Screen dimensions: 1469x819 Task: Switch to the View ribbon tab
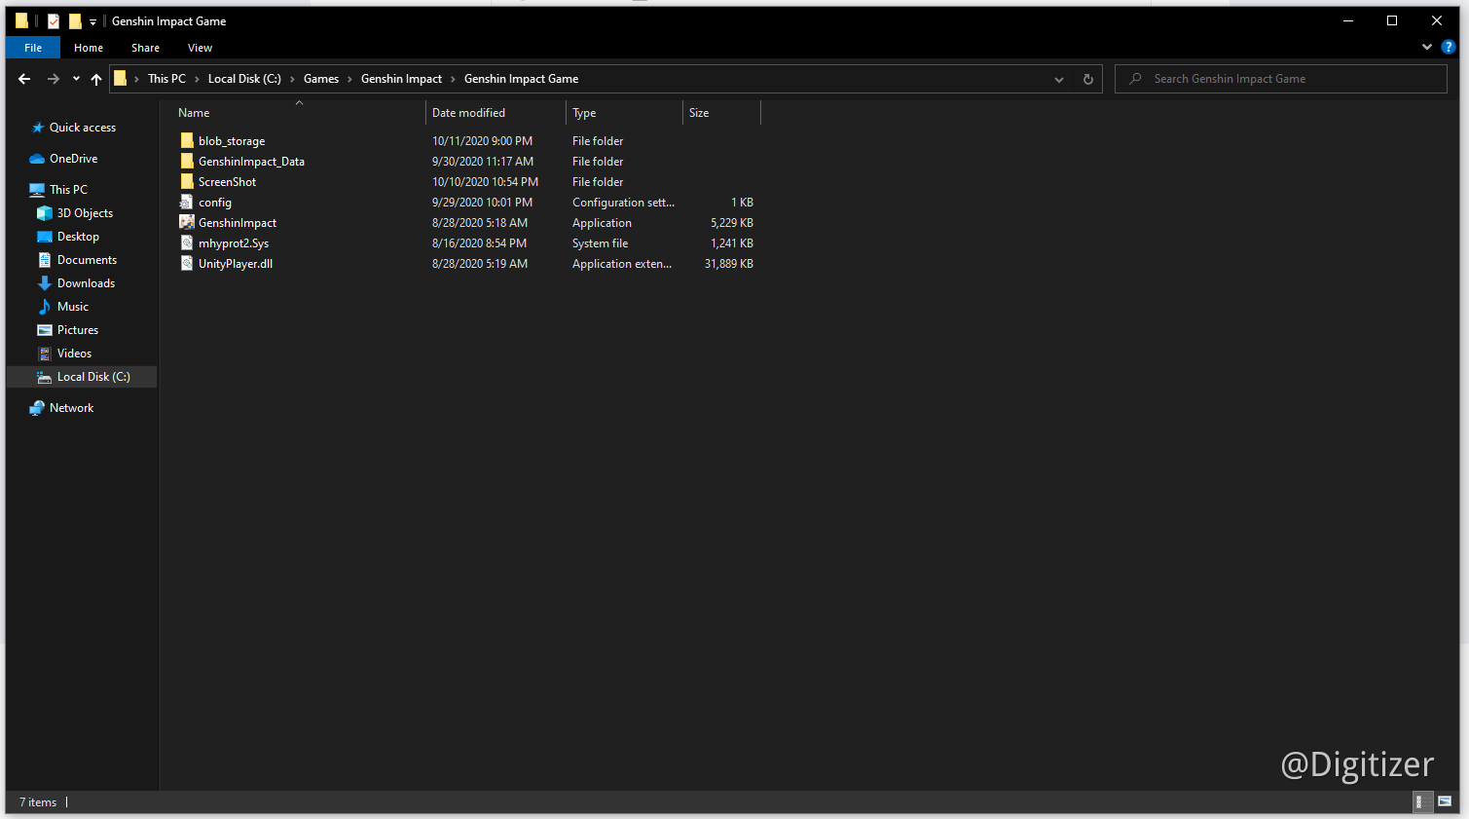pyautogui.click(x=200, y=48)
